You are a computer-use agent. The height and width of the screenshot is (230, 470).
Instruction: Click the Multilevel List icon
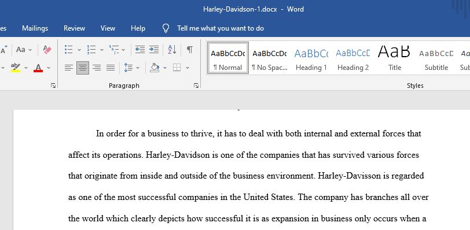point(114,49)
